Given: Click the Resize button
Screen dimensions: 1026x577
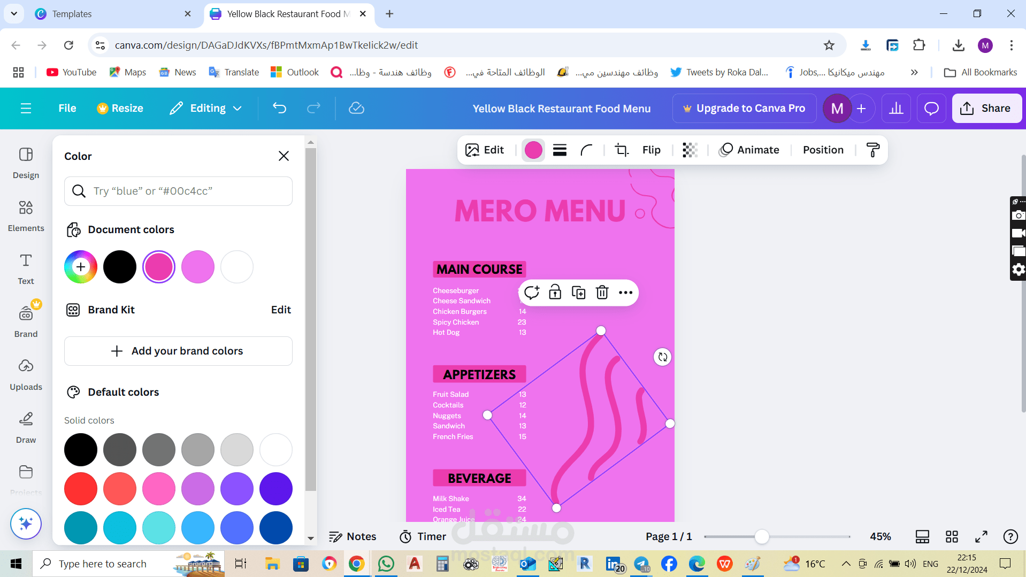Looking at the screenshot, I should pyautogui.click(x=120, y=109).
